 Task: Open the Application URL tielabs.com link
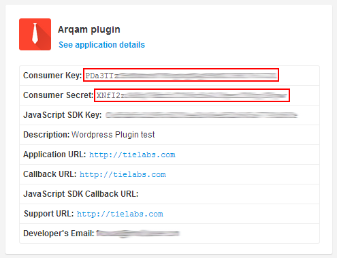pos(132,155)
